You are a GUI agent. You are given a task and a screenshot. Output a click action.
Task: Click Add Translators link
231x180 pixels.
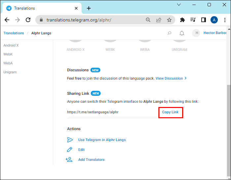(x=91, y=160)
